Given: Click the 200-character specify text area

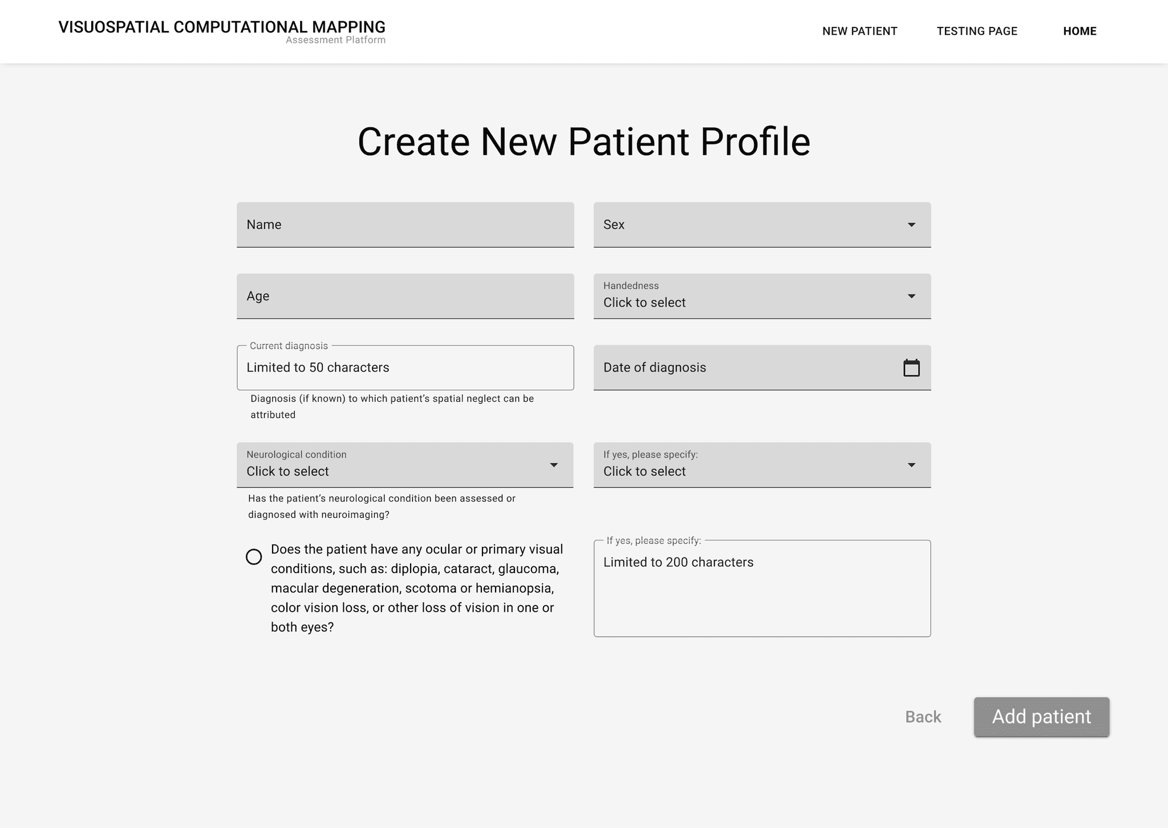Looking at the screenshot, I should click(x=762, y=588).
